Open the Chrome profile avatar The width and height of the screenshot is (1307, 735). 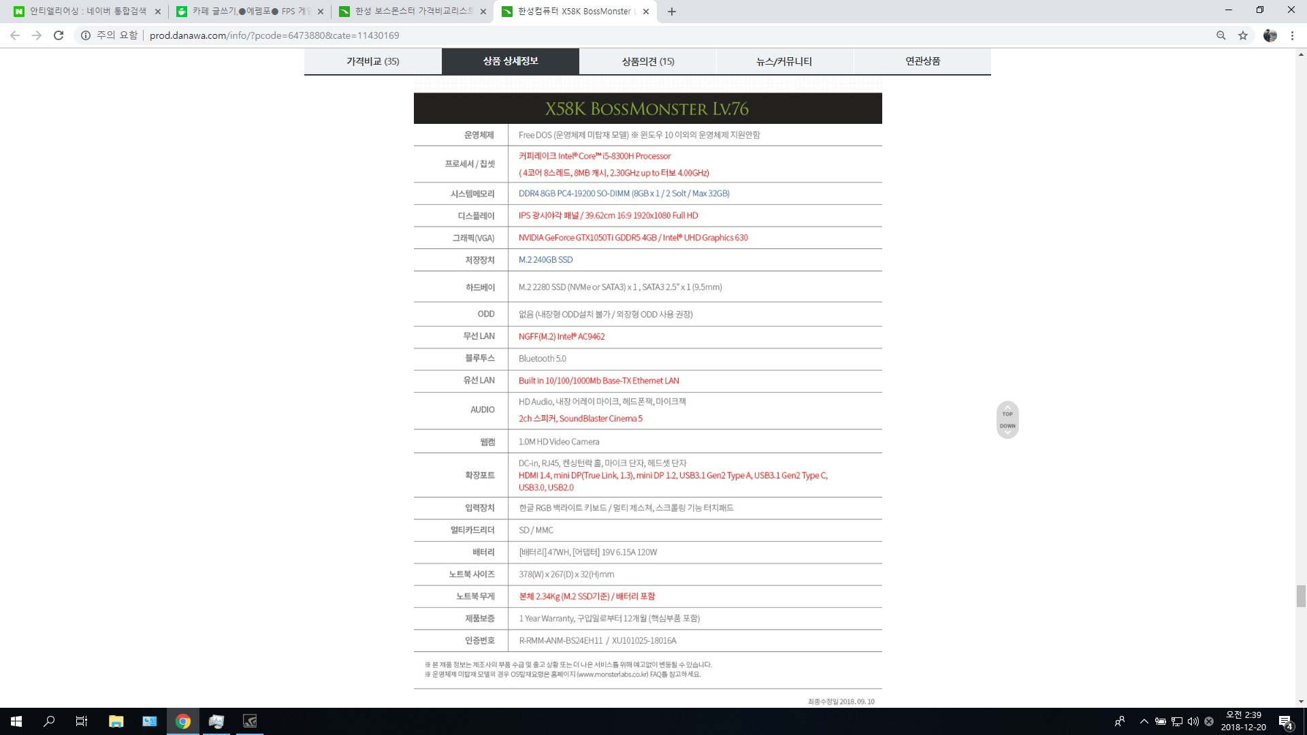pyautogui.click(x=1270, y=35)
